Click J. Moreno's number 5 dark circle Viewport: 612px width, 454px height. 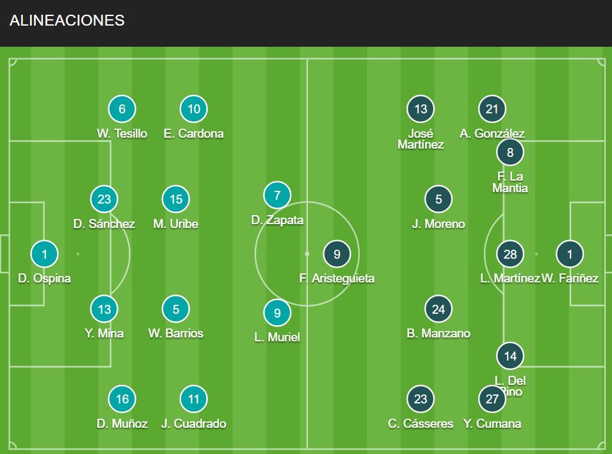click(439, 199)
